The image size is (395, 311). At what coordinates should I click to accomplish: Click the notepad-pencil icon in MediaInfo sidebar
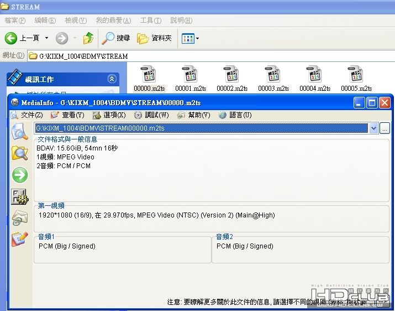20,239
